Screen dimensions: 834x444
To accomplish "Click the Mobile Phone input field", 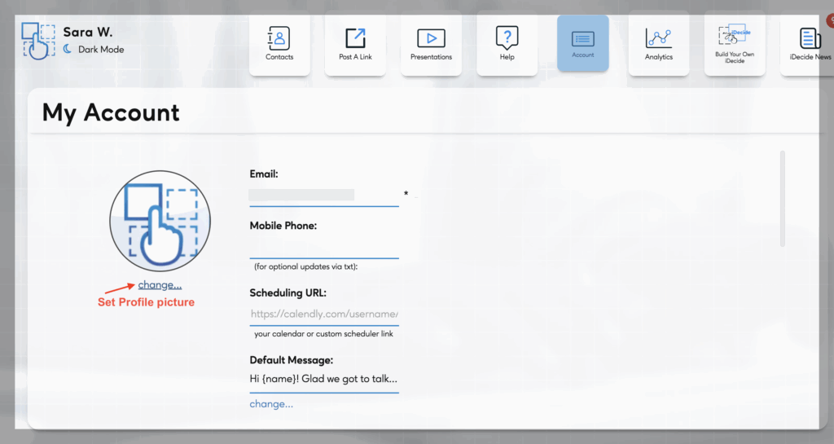I will pyautogui.click(x=323, y=247).
